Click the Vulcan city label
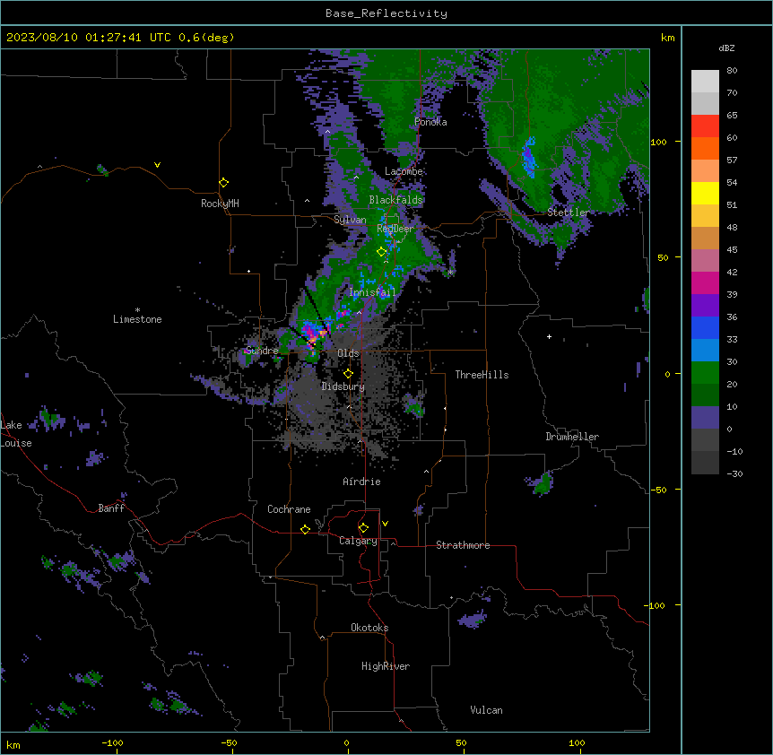Image resolution: width=773 pixels, height=755 pixels. pyautogui.click(x=487, y=710)
